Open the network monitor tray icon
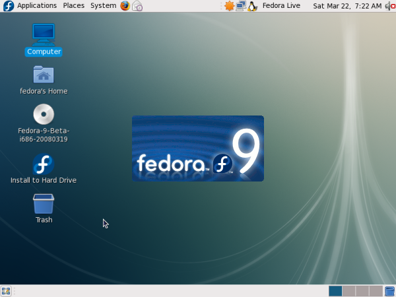The height and width of the screenshot is (297, 396). [x=241, y=6]
